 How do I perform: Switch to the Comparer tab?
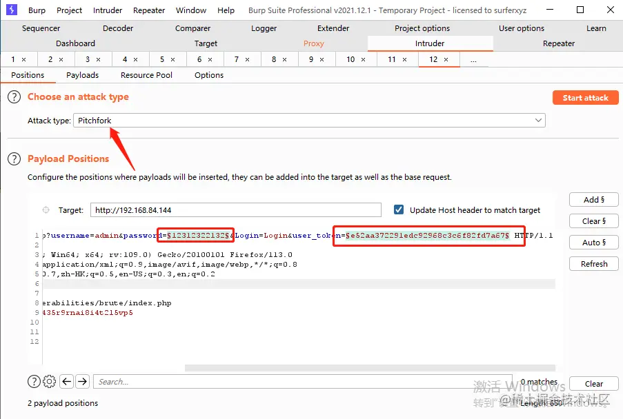pyautogui.click(x=192, y=28)
